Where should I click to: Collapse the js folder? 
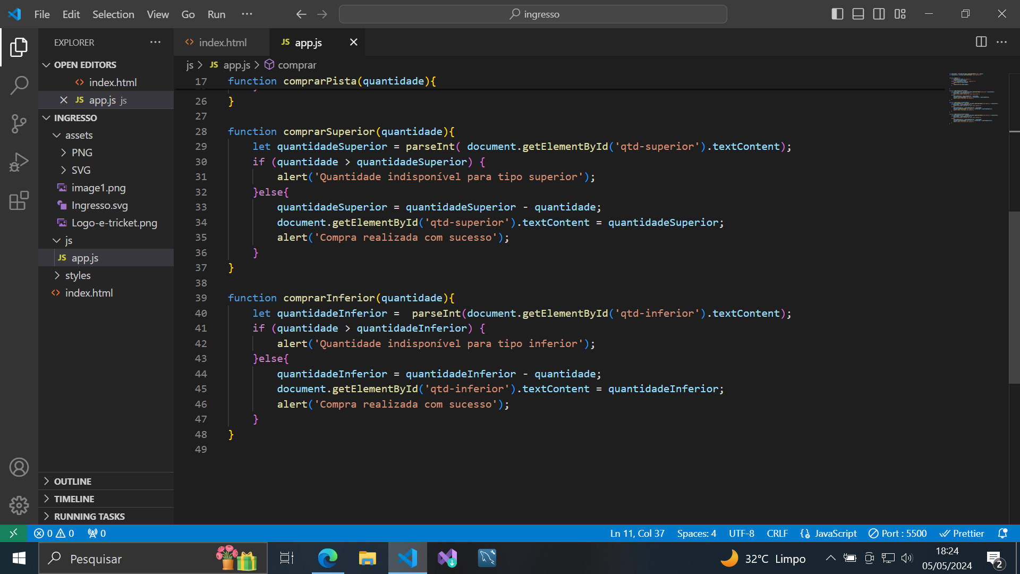106,241
